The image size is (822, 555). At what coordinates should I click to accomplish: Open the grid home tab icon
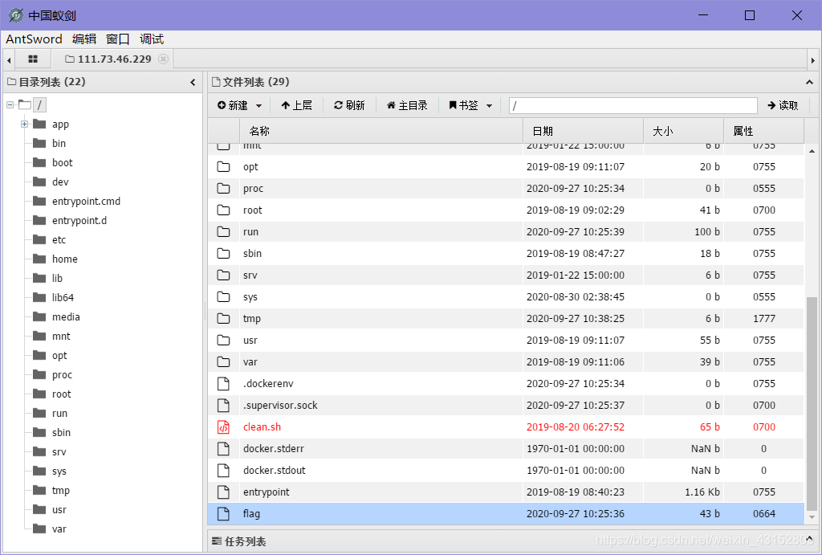33,59
